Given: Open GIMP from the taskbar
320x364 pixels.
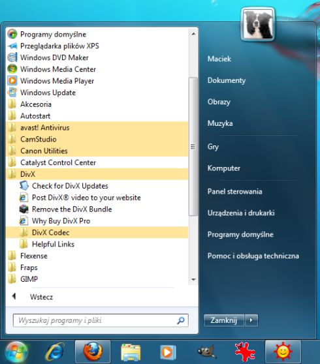Looking at the screenshot, I should point(206,352).
